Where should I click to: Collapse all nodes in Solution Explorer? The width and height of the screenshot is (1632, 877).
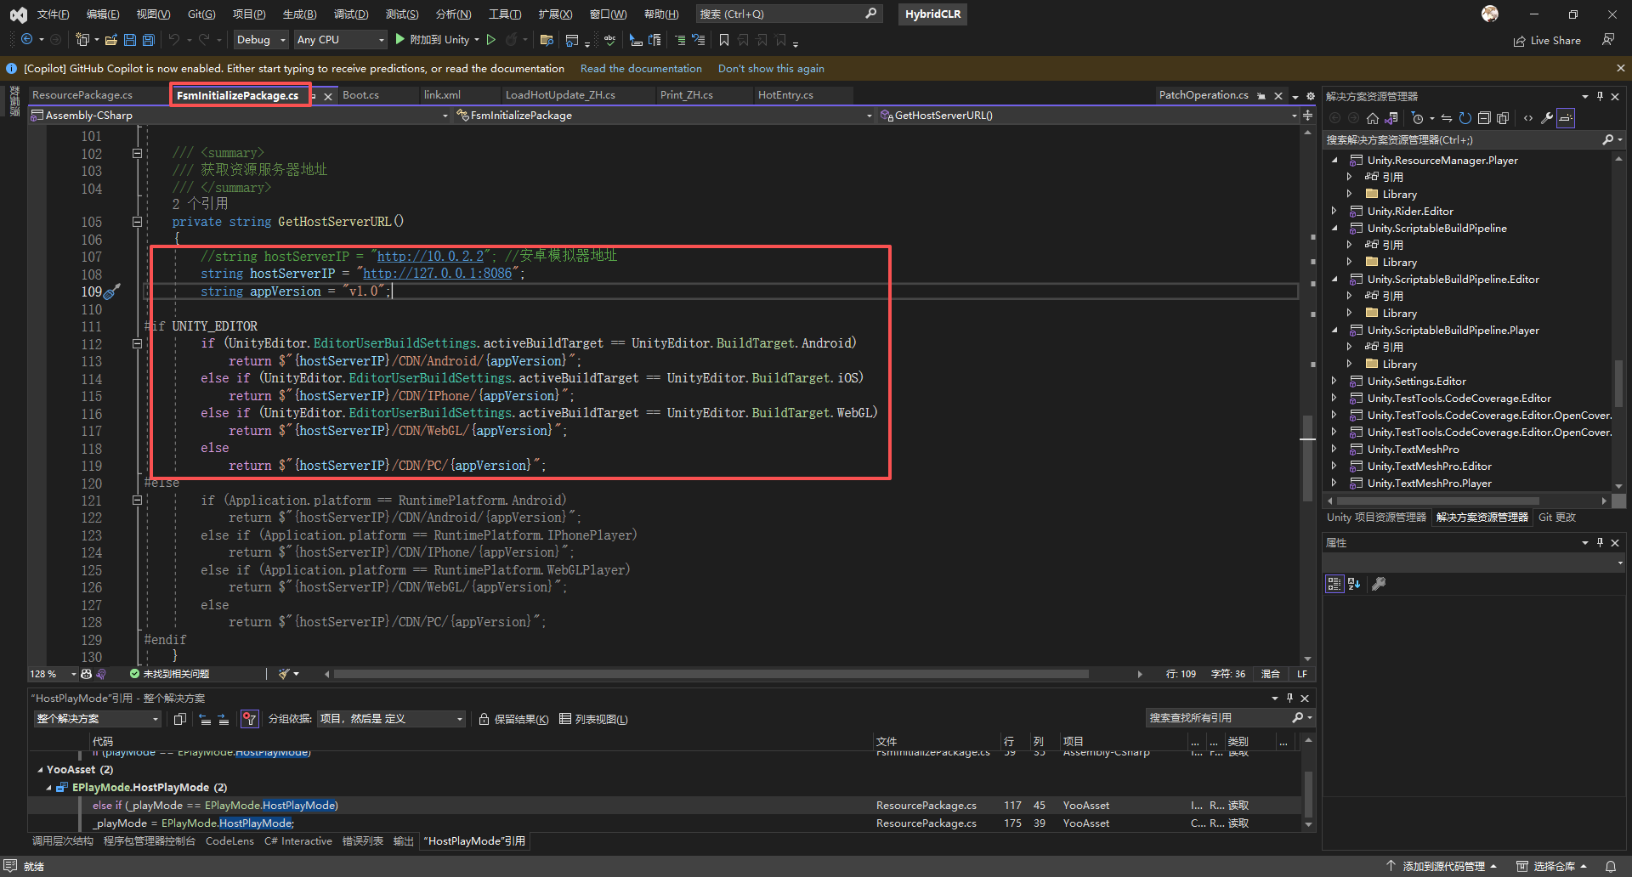(x=1484, y=118)
